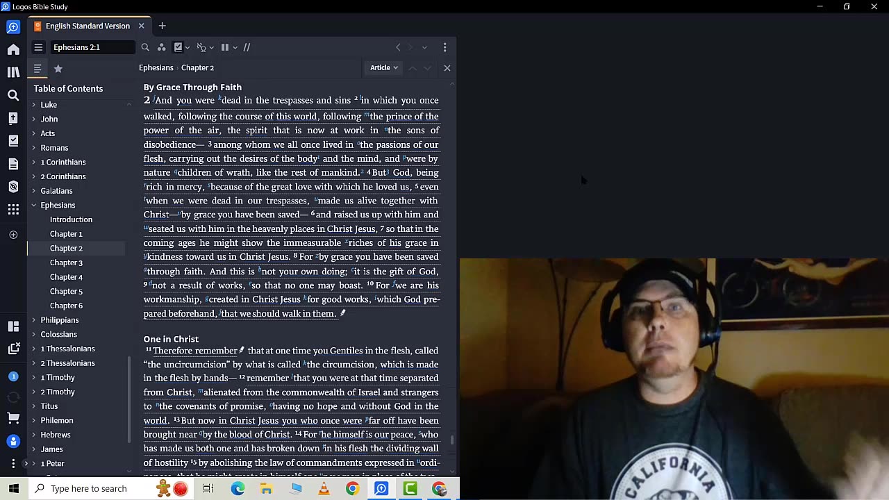Select Chapter 6 of Ephesians
This screenshot has width=889, height=500.
click(66, 306)
